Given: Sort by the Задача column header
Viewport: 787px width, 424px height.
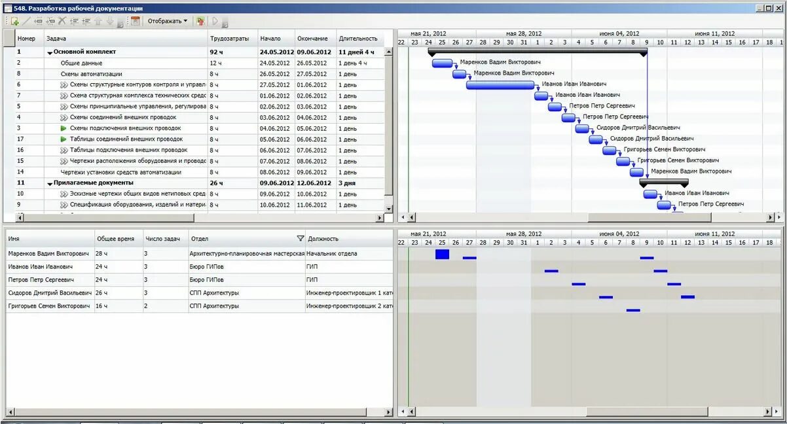Looking at the screenshot, I should coord(126,39).
